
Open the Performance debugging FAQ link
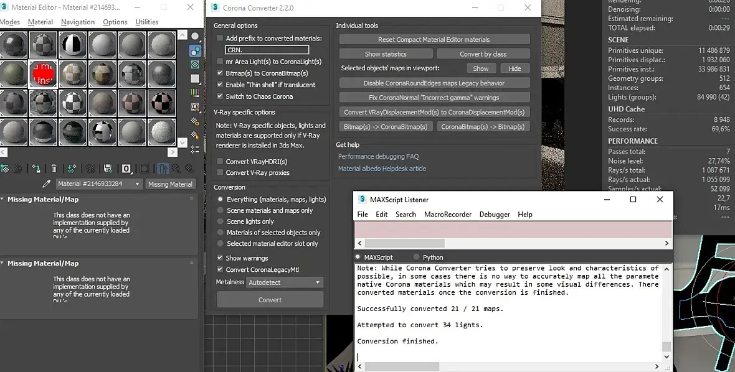click(378, 156)
